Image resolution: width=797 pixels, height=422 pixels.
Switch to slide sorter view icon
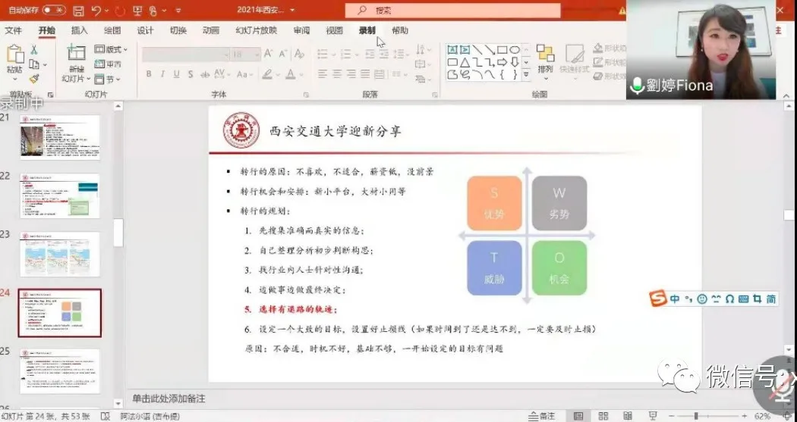(x=603, y=416)
